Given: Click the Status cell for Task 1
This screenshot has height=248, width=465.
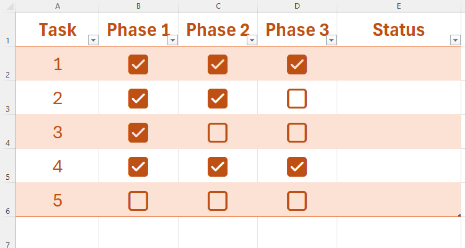Looking at the screenshot, I should (399, 64).
